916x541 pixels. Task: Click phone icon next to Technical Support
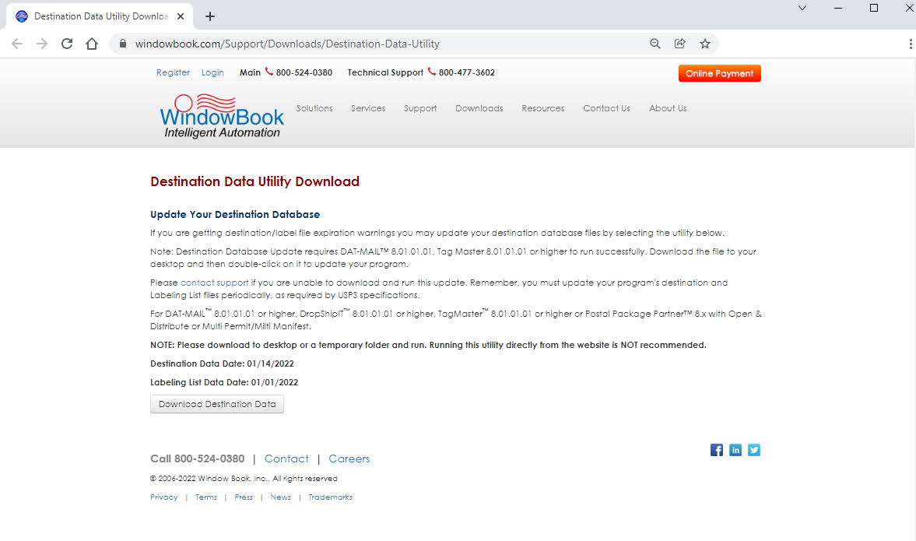coord(432,72)
